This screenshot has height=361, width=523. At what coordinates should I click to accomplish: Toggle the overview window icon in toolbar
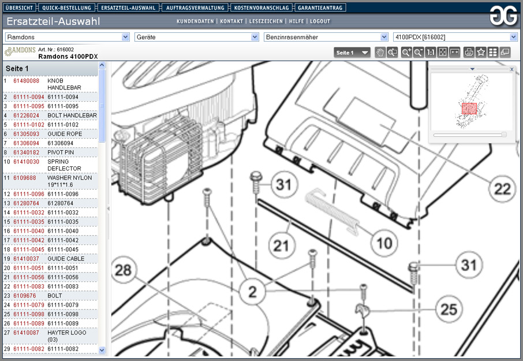tap(505, 53)
